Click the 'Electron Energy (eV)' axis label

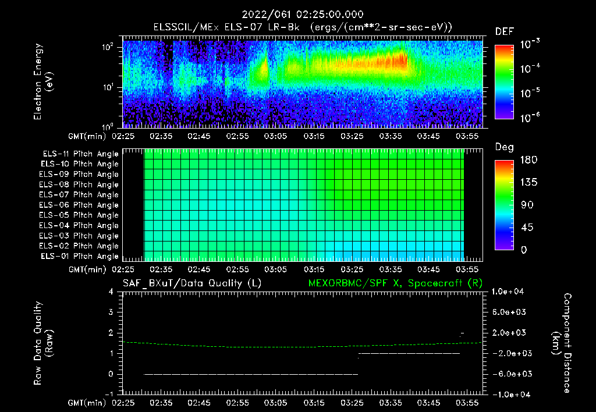(x=43, y=81)
